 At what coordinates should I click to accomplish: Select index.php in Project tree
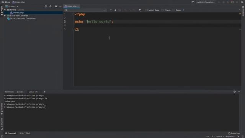click(x=18, y=13)
